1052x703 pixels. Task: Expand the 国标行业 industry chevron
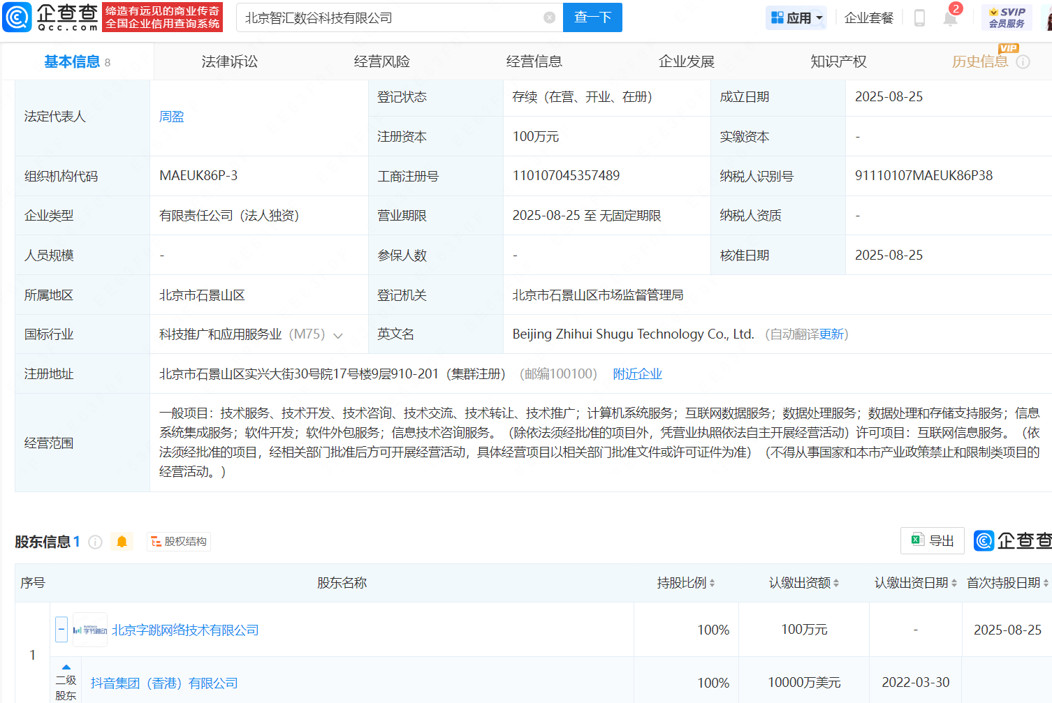338,335
